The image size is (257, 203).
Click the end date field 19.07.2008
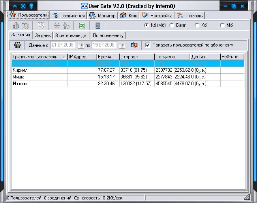[x=104, y=45]
